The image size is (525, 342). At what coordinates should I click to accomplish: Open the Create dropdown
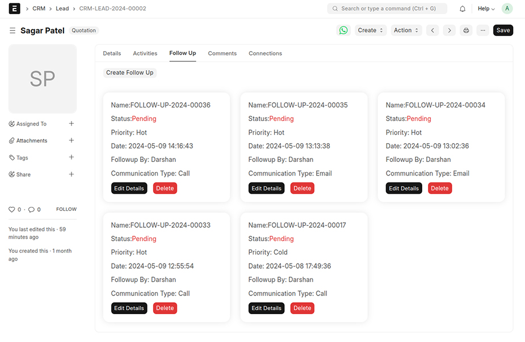(x=371, y=30)
